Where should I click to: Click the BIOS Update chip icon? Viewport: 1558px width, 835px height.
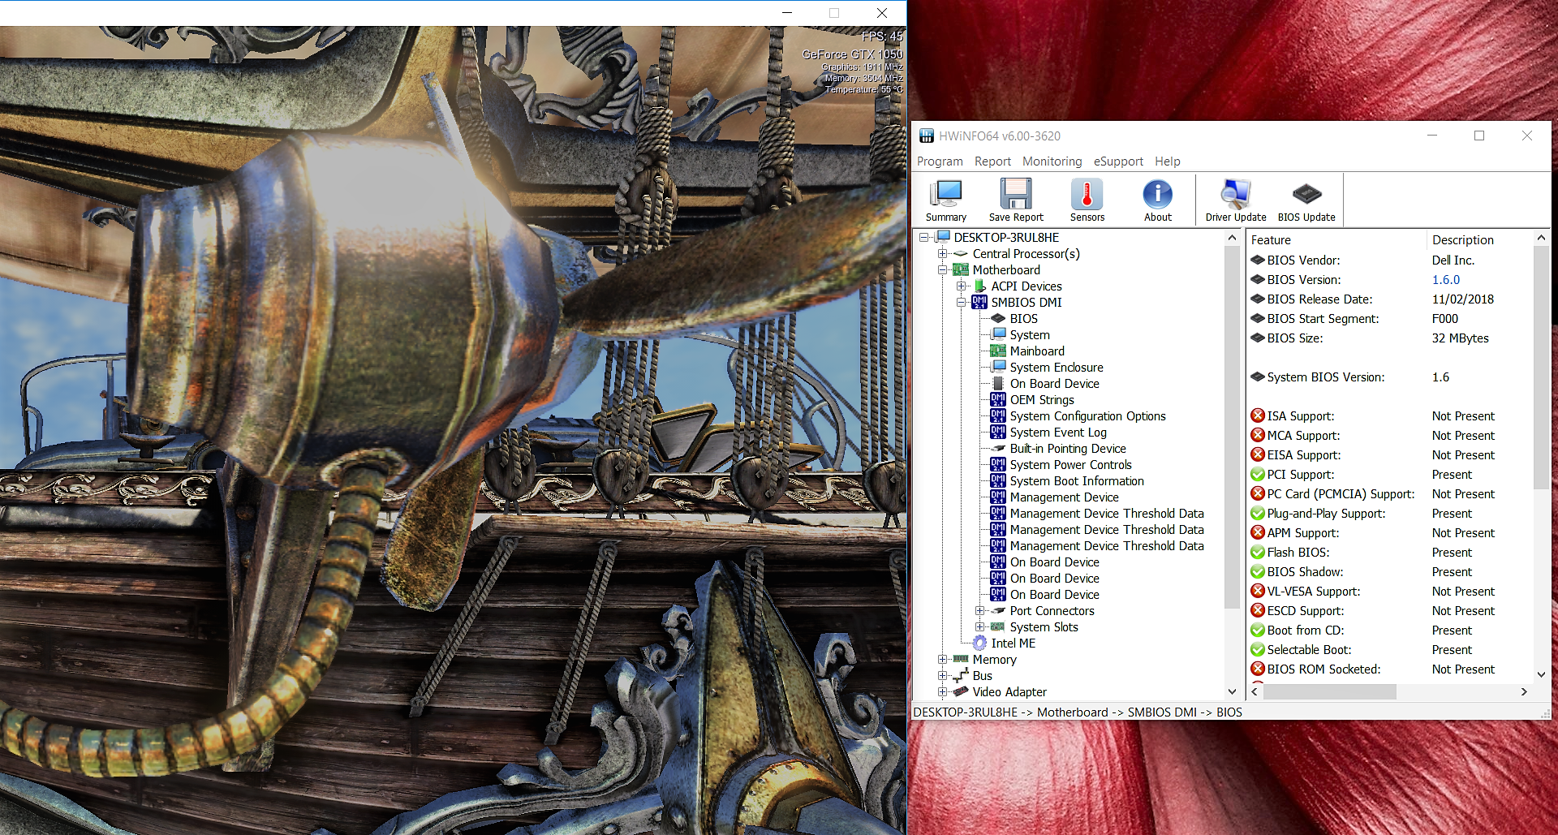coord(1306,195)
